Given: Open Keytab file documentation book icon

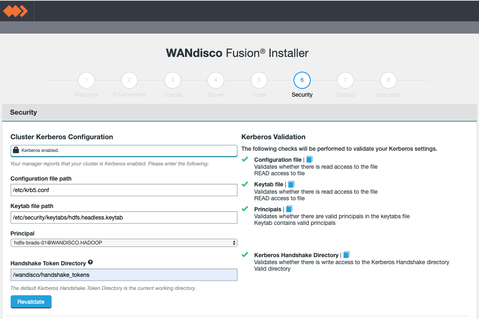Looking at the screenshot, I should (291, 184).
